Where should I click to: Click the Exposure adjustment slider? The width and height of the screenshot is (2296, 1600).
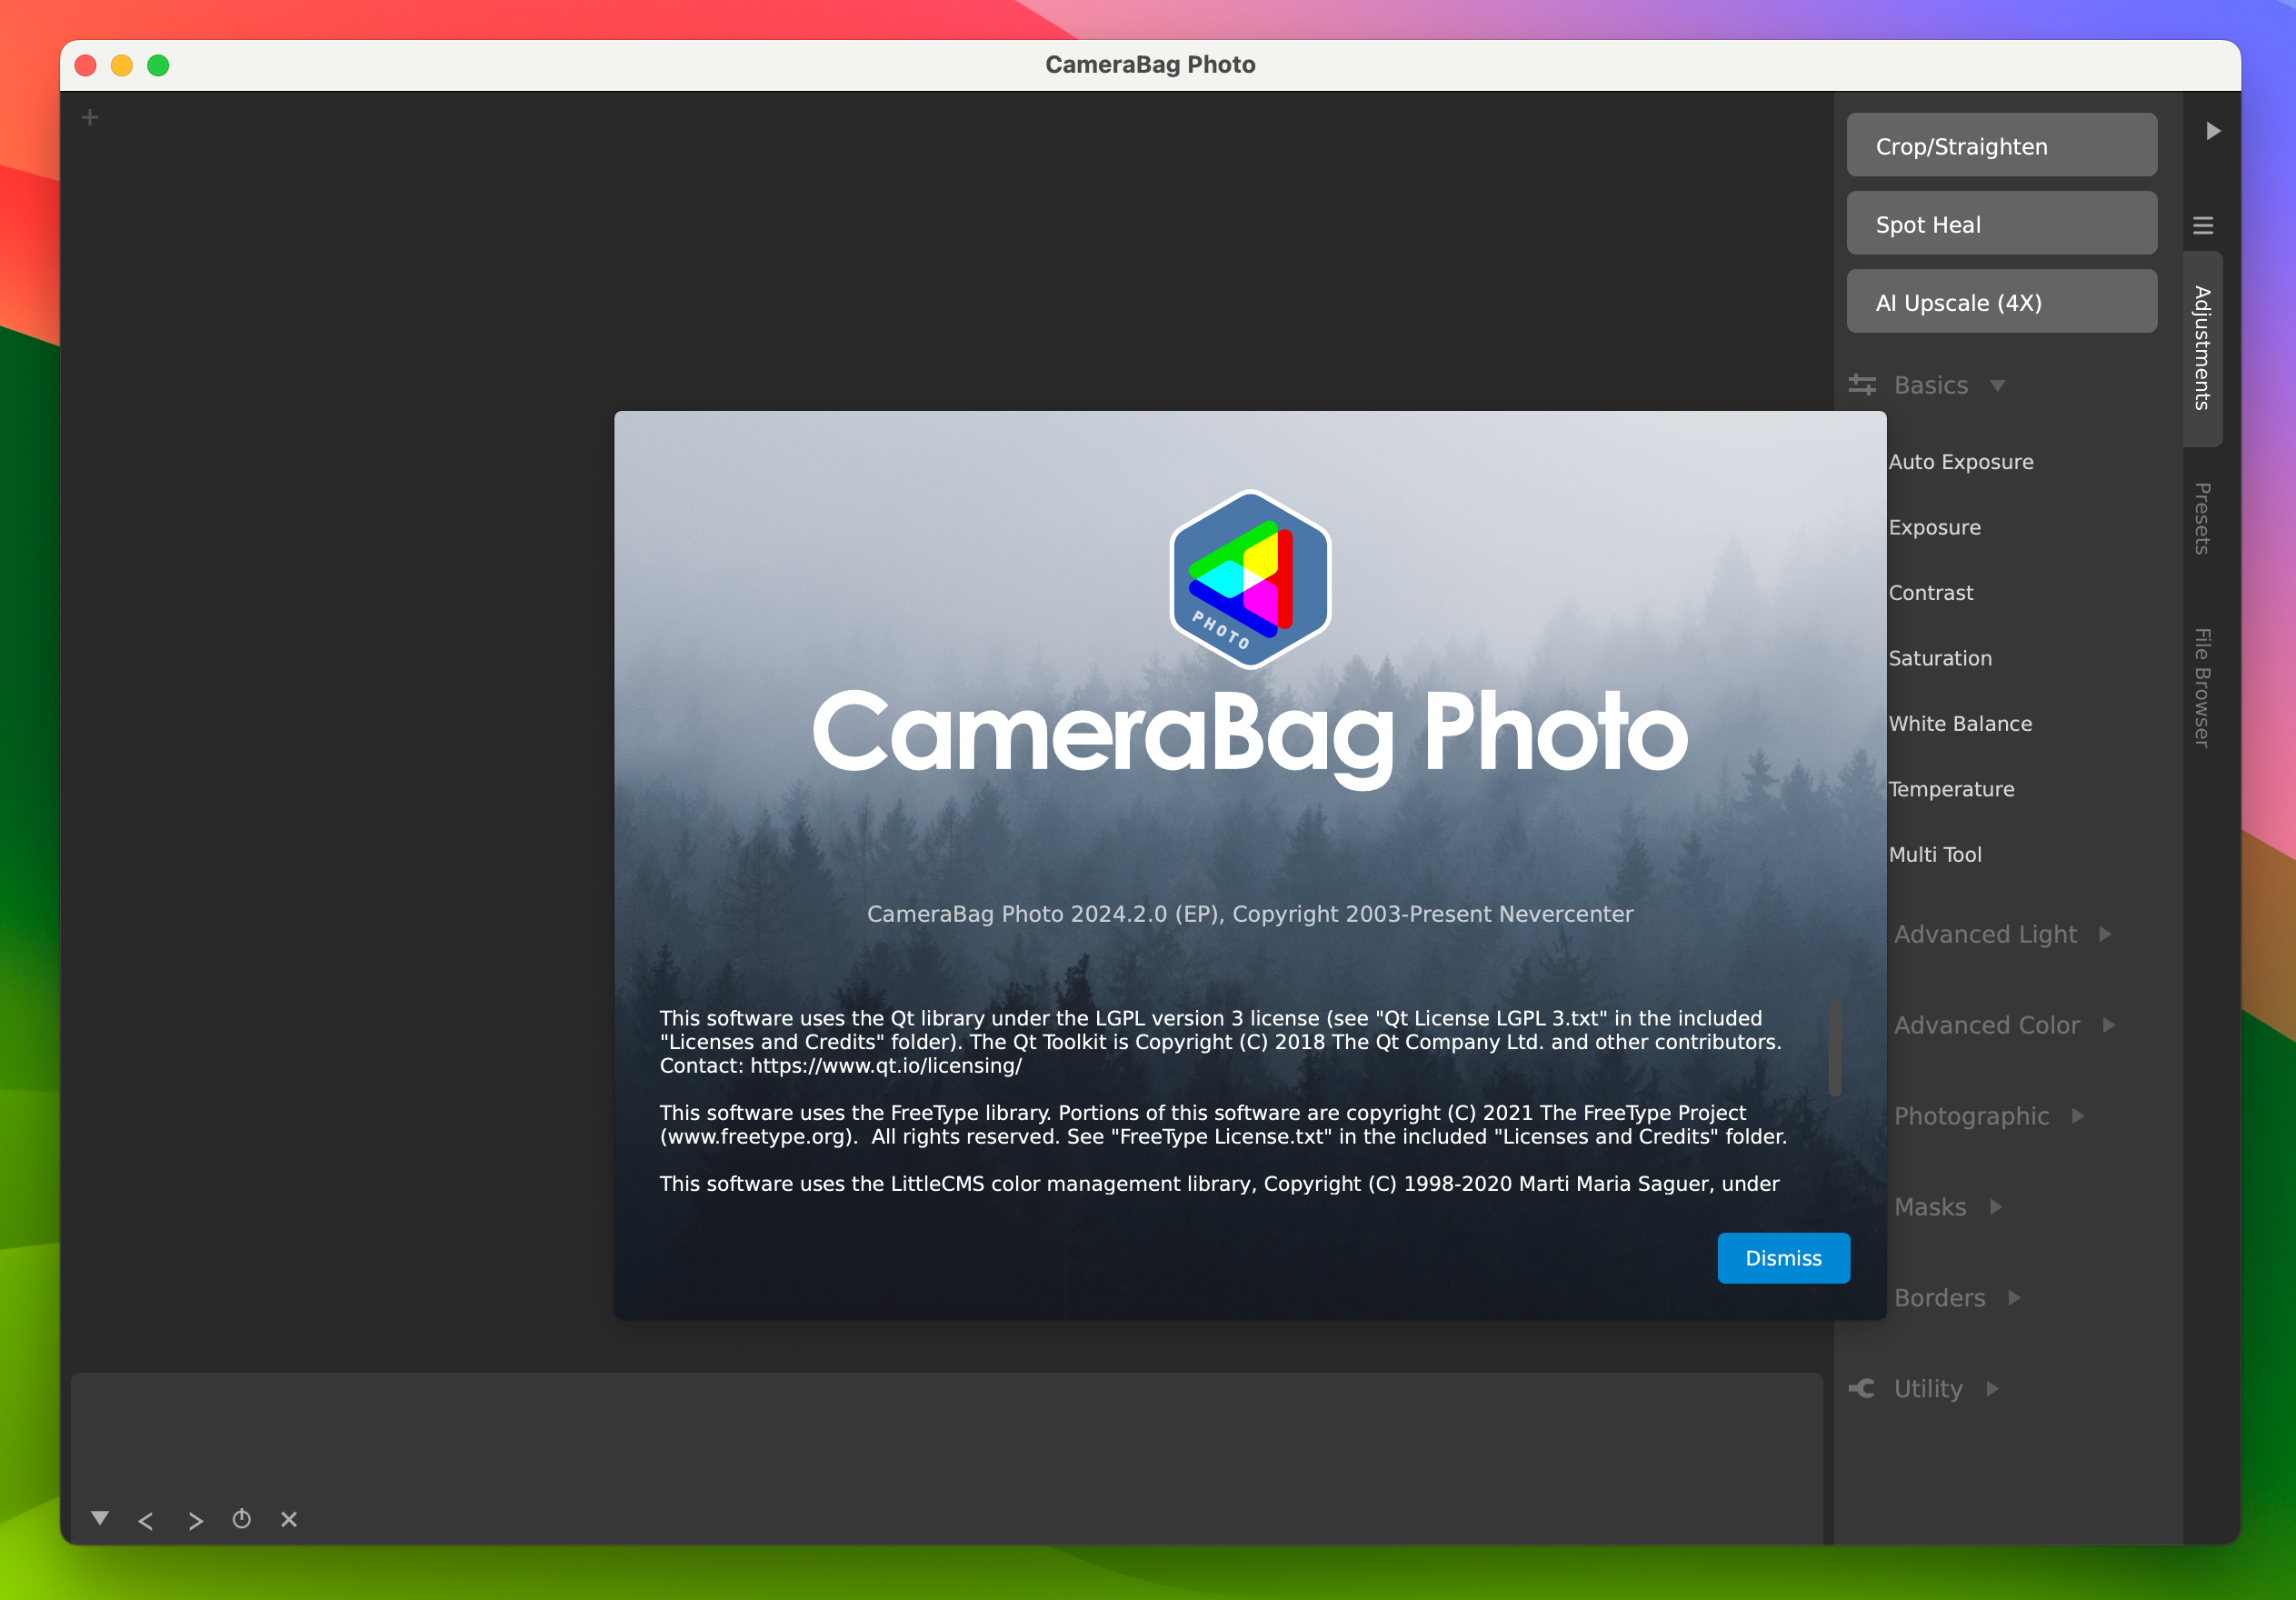[x=1935, y=527]
